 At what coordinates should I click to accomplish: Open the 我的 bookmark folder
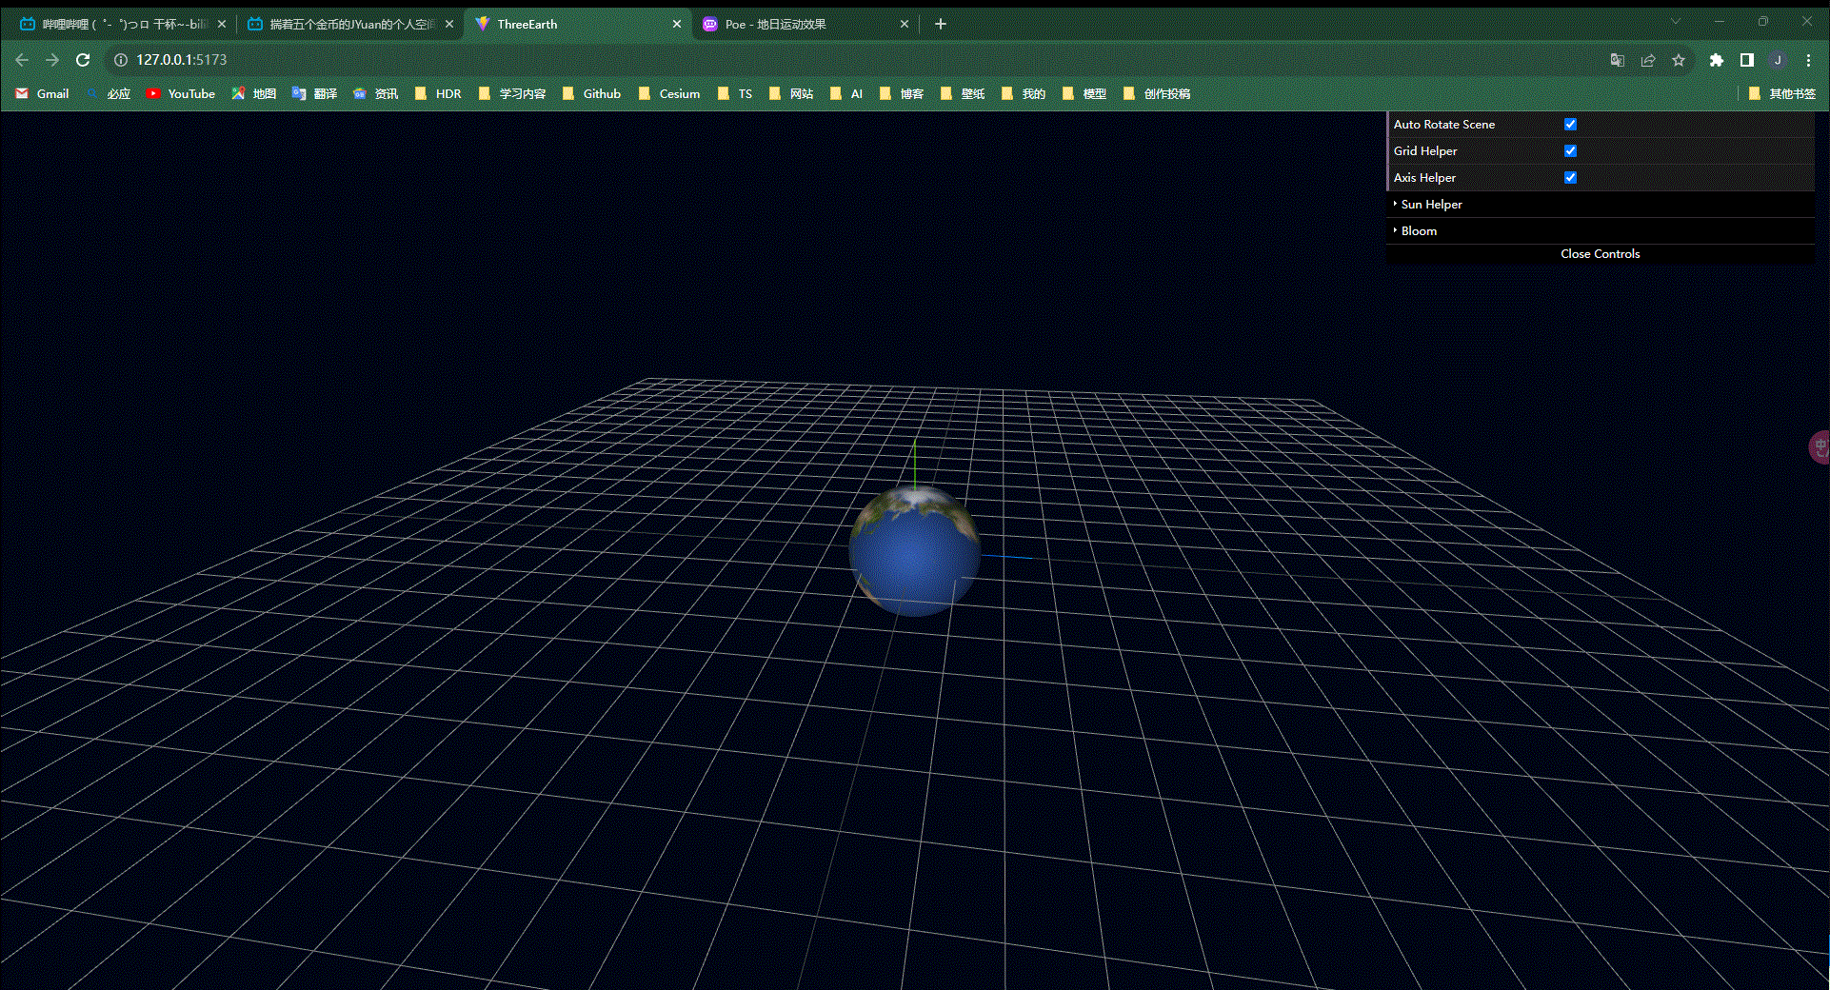[x=1024, y=93]
